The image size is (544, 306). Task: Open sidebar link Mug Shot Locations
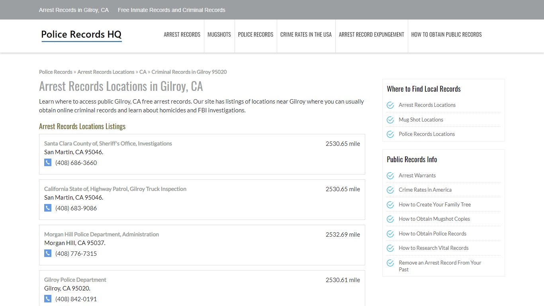421,120
